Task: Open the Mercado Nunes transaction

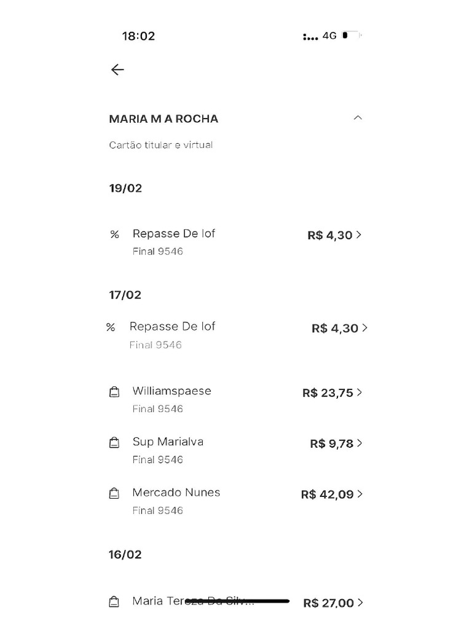Action: pos(176,493)
